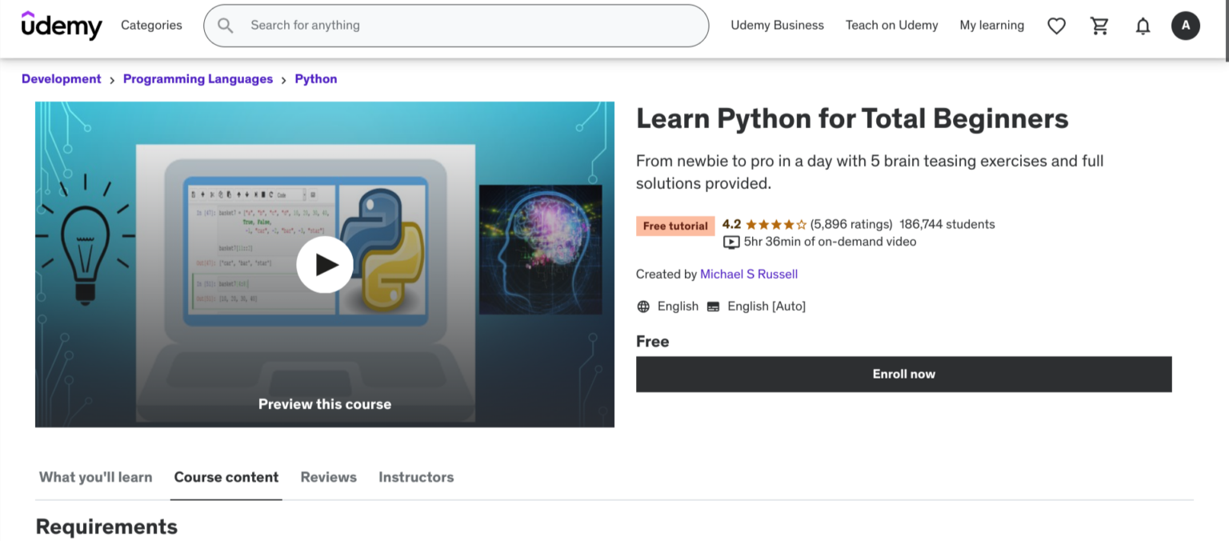1229x541 pixels.
Task: Go to Teach on Udemy
Action: coord(891,25)
